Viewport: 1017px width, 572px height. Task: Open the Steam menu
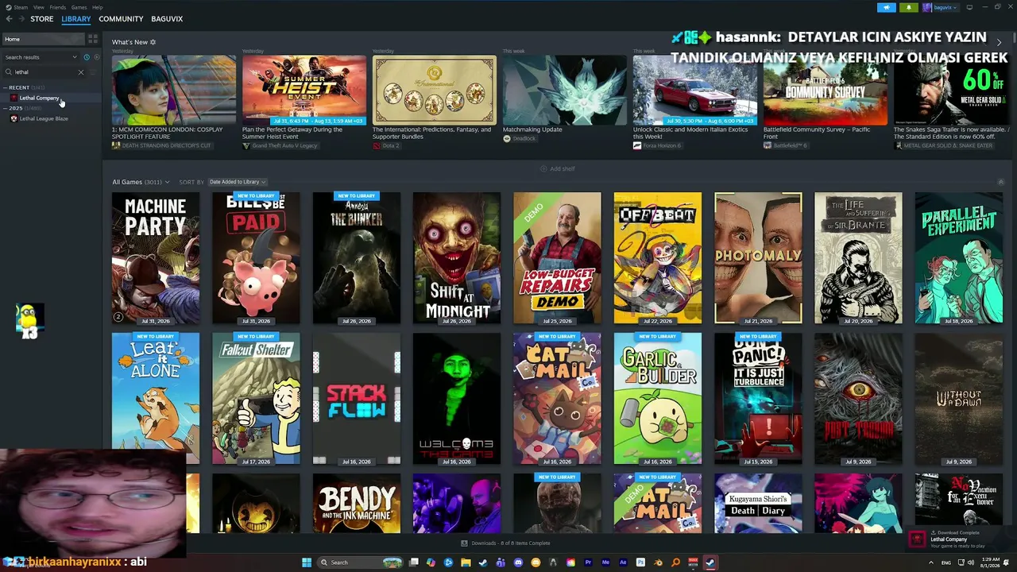pos(20,7)
